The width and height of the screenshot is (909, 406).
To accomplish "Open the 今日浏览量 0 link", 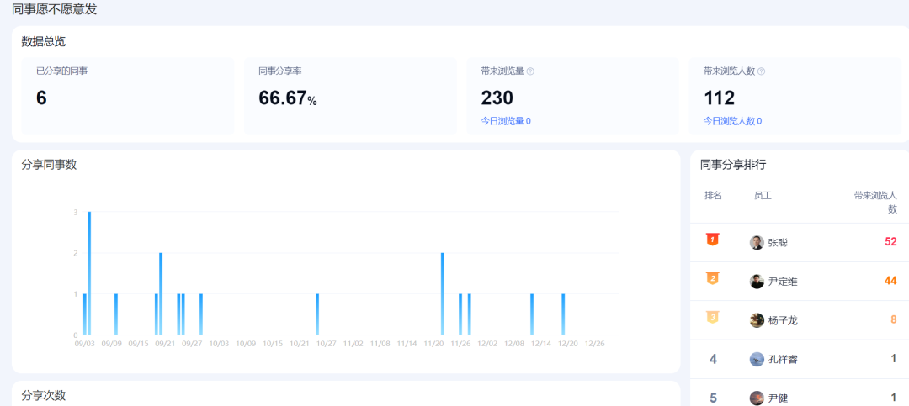I will (x=506, y=121).
